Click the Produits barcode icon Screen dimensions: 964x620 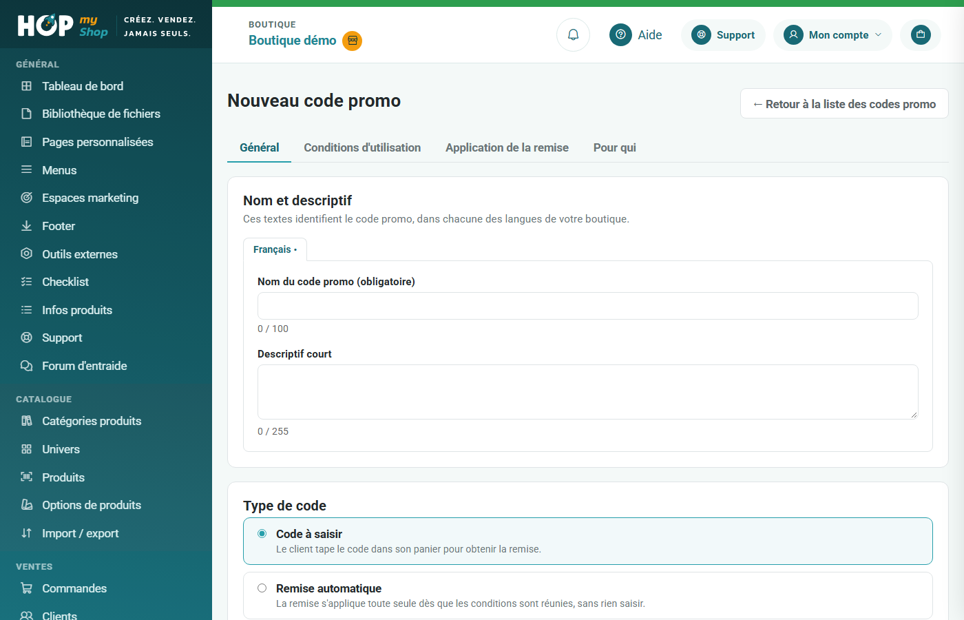pyautogui.click(x=27, y=477)
